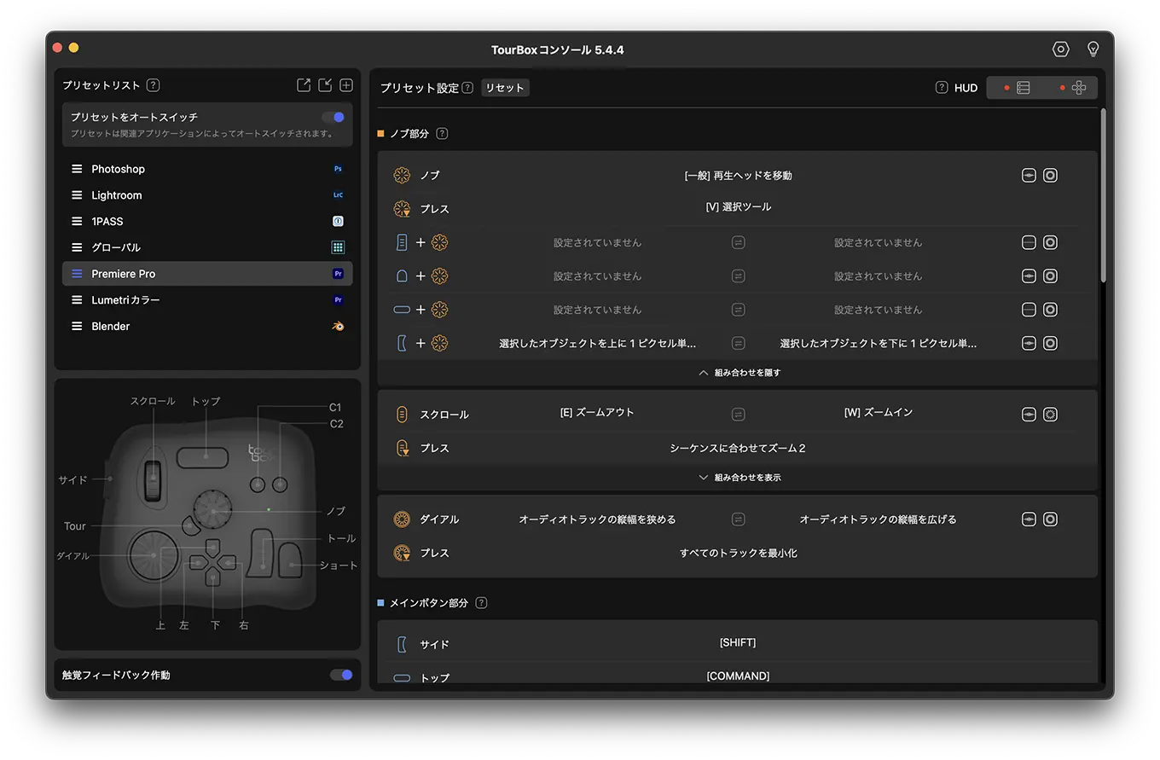Image resolution: width=1160 pixels, height=760 pixels.
Task: Swap directions in the スクロール zoom row
Action: coord(739,415)
